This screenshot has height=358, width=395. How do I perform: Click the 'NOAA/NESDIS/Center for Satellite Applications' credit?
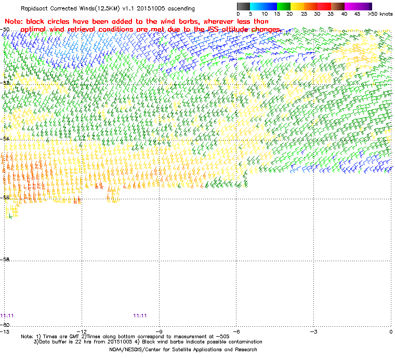click(x=183, y=350)
